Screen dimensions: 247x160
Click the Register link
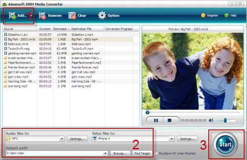[x=210, y=15]
